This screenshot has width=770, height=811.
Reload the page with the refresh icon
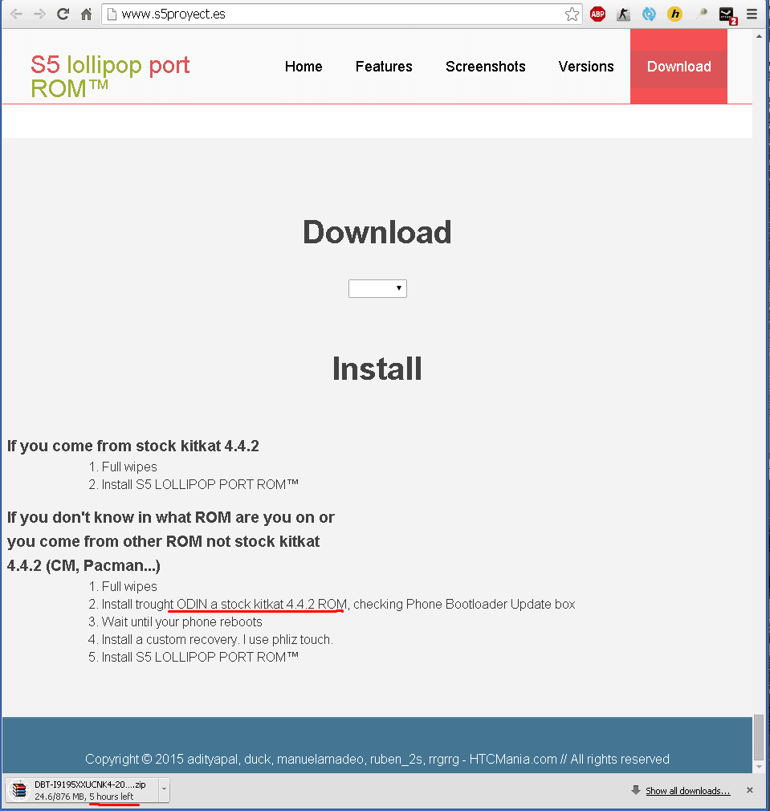63,14
